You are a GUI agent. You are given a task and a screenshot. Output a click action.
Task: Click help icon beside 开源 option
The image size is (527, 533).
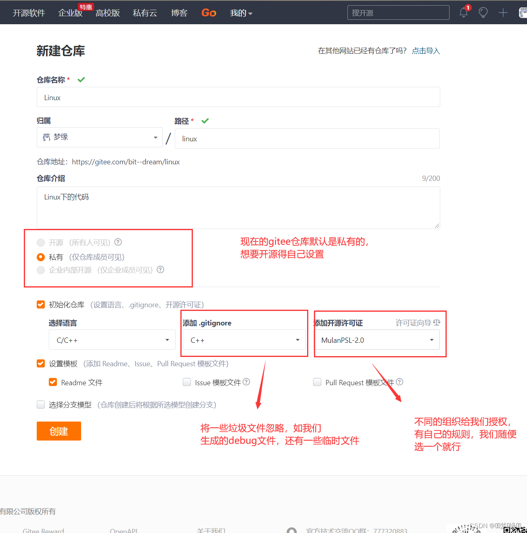(x=118, y=242)
